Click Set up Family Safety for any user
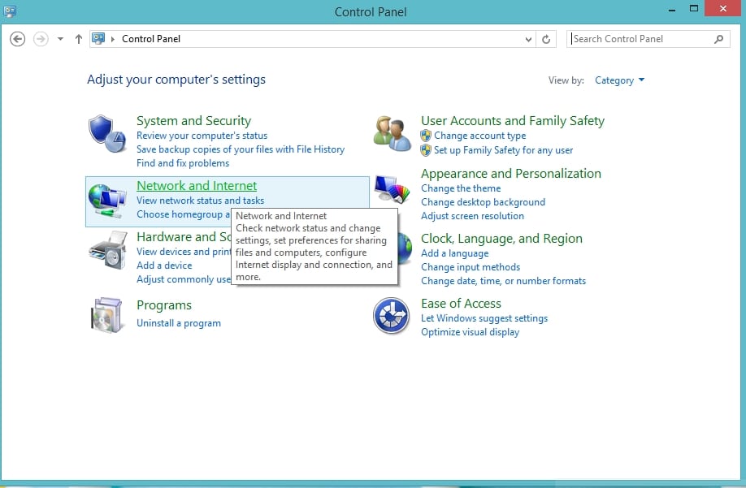This screenshot has height=488, width=746. coord(503,150)
